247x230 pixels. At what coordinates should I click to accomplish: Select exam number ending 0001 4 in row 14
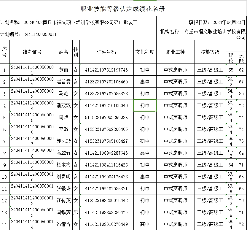(32, 224)
